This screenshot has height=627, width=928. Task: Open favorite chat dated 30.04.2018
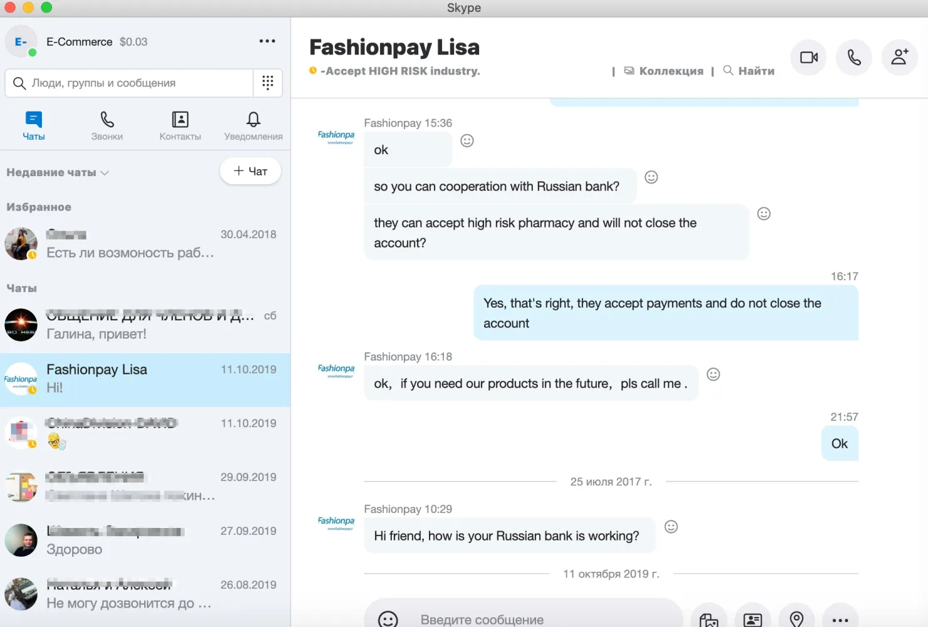pos(145,244)
